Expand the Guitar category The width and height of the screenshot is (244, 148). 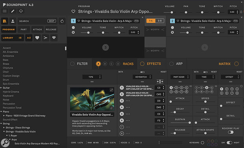pyautogui.click(x=1, y=88)
